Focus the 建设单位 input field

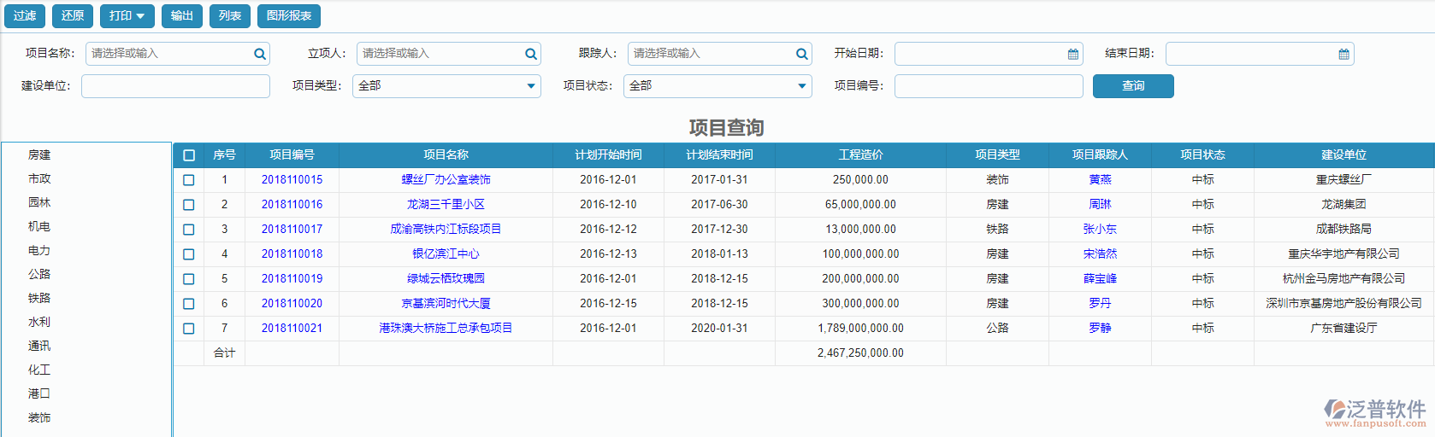175,86
